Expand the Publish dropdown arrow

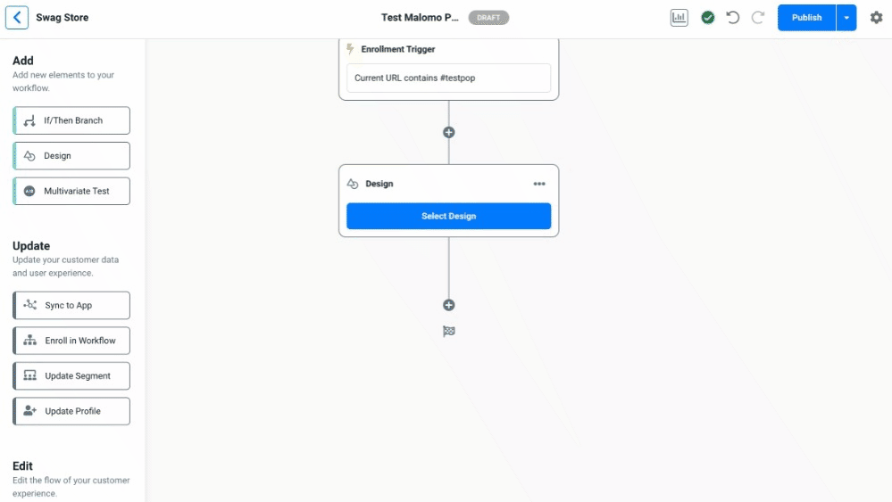click(x=846, y=18)
